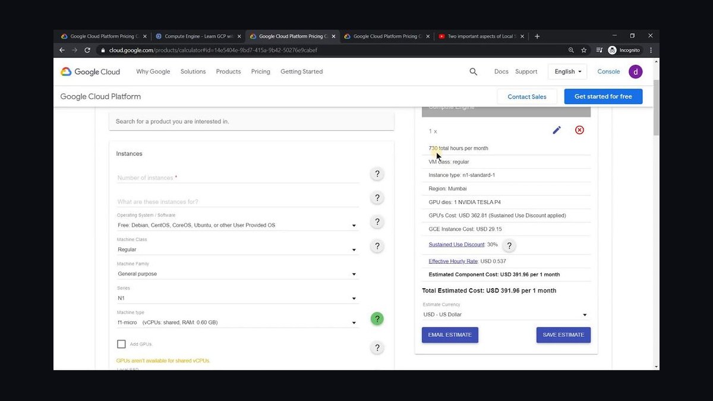Open the Why Google menu
713x401 pixels.
153,72
